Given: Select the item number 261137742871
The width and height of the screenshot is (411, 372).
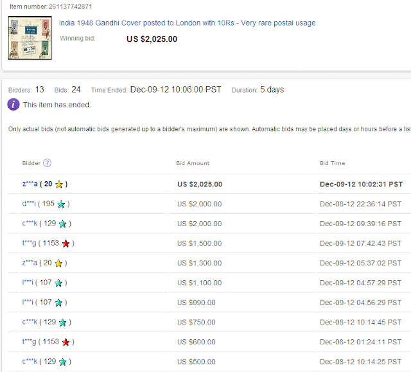Looking at the screenshot, I should pos(71,6).
